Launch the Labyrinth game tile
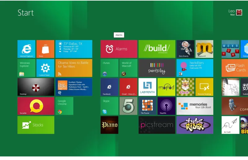The image size is (248, 160). [147, 87]
